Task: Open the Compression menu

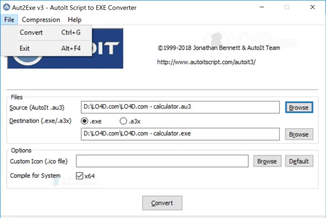Action: click(x=41, y=20)
